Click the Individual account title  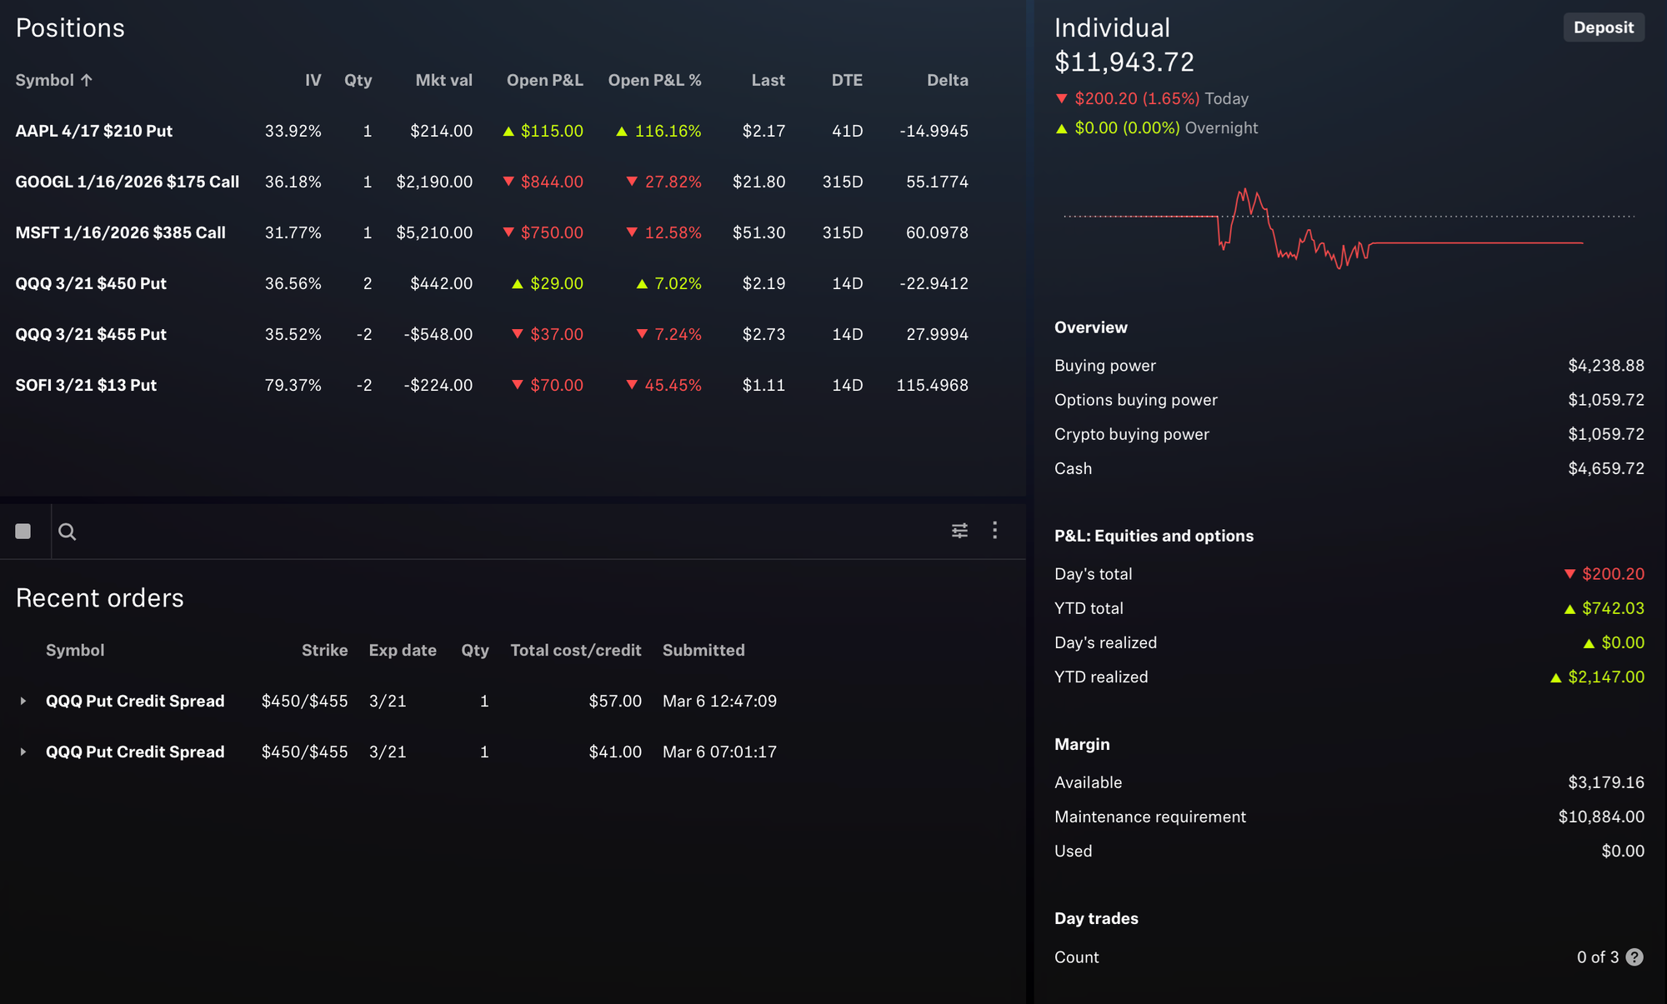coord(1112,27)
